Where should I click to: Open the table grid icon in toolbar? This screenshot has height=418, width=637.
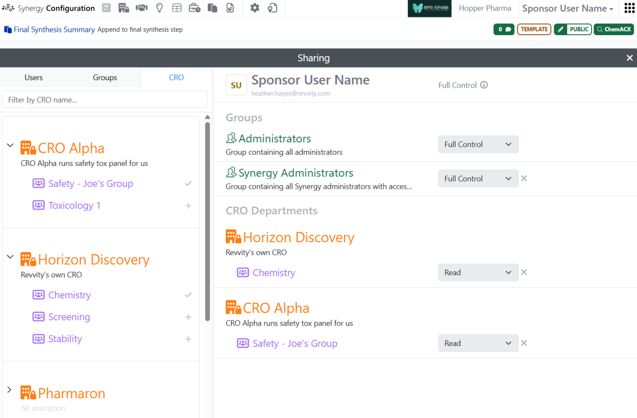[177, 8]
